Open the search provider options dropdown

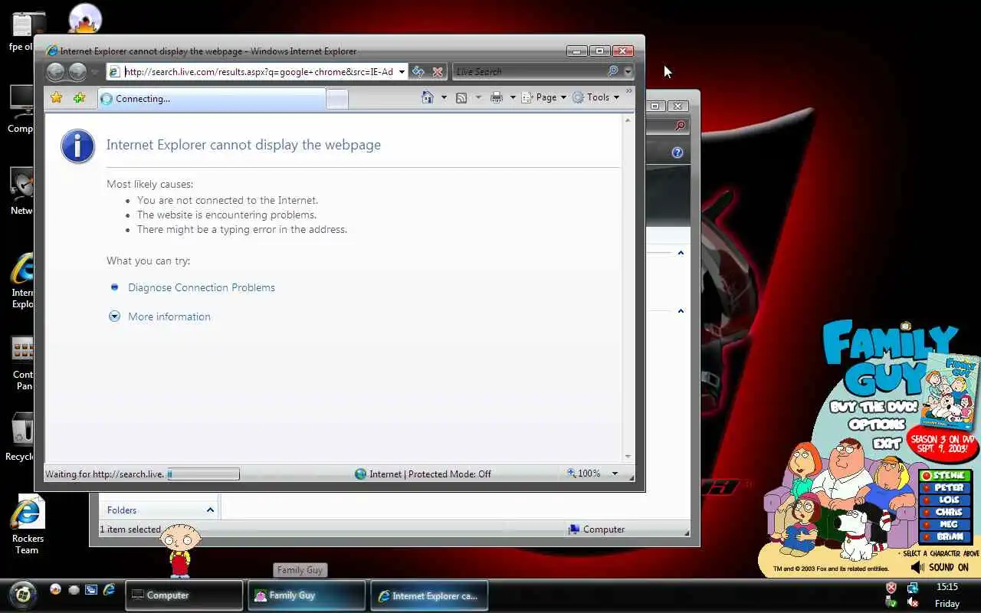[628, 72]
